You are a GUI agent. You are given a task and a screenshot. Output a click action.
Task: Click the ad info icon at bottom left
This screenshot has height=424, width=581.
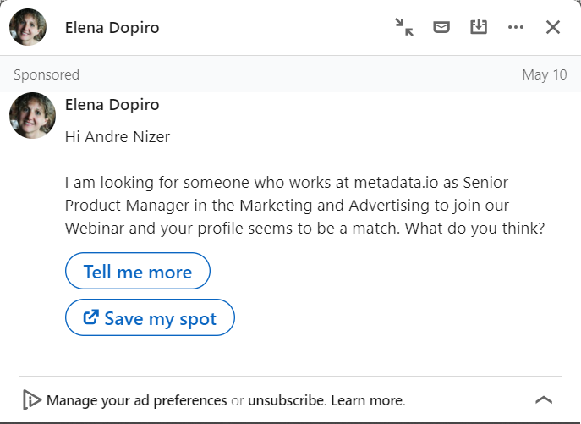(32, 400)
